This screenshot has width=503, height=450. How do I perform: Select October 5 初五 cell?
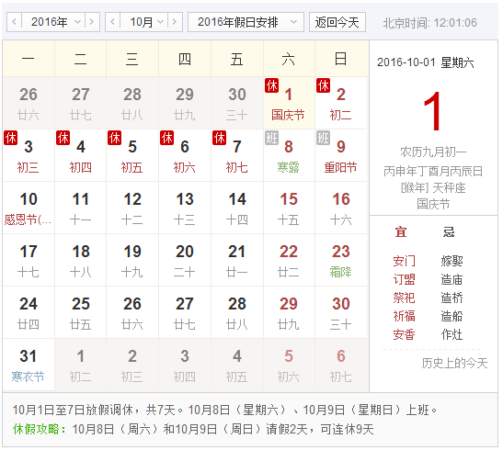point(132,155)
